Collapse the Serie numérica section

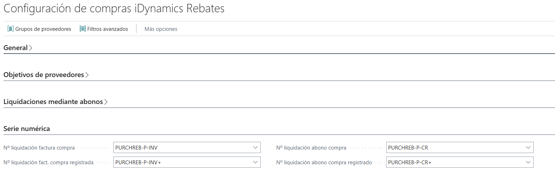[27, 129]
